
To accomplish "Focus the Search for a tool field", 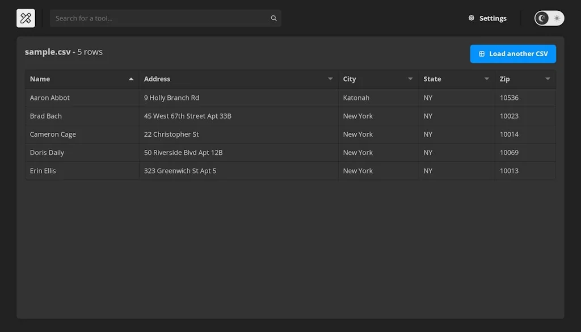I will pos(165,18).
